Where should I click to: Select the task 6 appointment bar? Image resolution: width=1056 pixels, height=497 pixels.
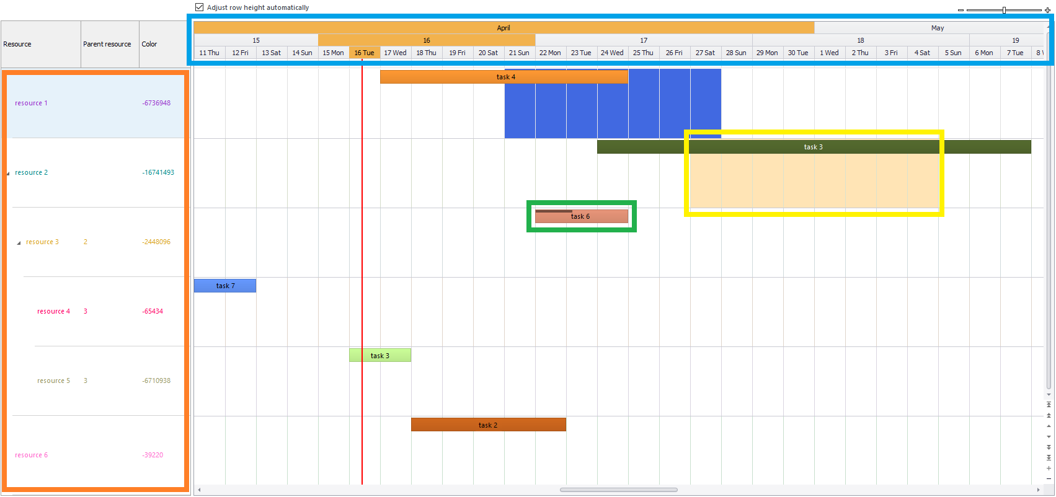tap(581, 216)
